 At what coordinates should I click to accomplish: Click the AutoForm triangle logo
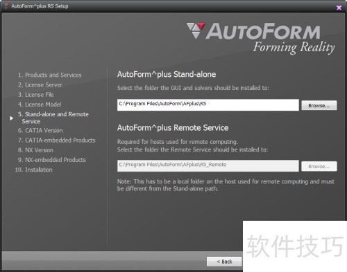point(196,30)
